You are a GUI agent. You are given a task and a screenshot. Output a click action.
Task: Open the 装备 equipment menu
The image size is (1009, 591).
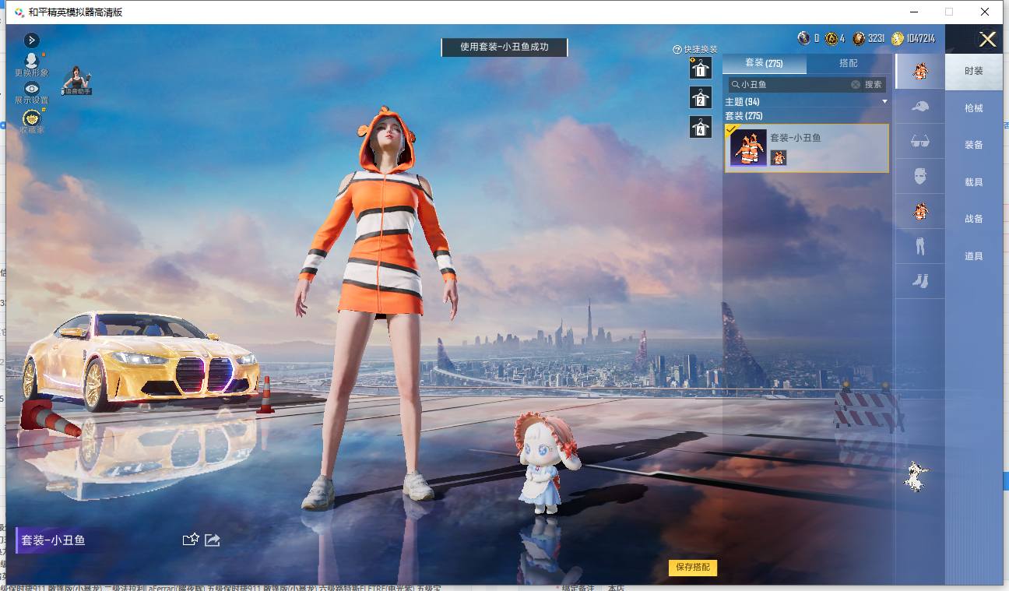pyautogui.click(x=974, y=145)
